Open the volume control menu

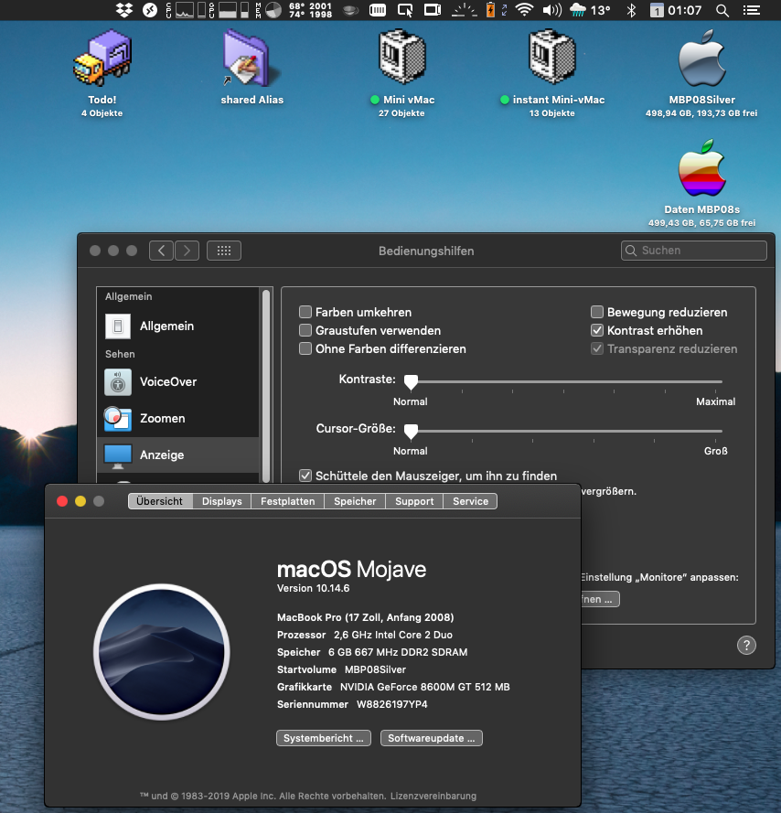point(551,10)
